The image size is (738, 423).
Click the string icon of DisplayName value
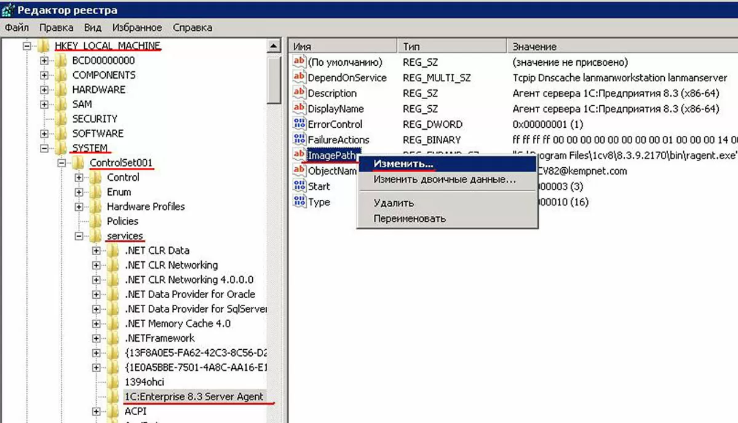coord(300,108)
